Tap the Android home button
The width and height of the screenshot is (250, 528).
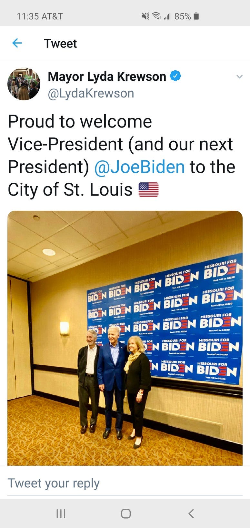tap(126, 513)
